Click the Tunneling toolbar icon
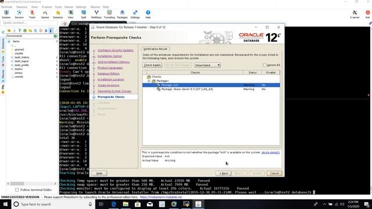This screenshot has width=372, height=209. tap(109, 14)
